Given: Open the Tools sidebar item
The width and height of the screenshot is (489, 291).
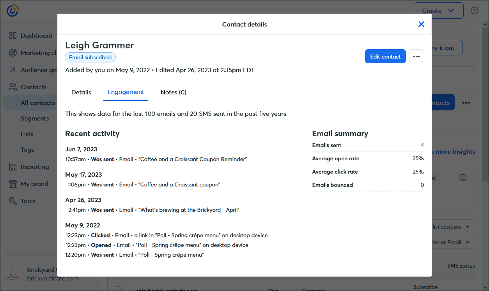Looking at the screenshot, I should (x=23, y=201).
